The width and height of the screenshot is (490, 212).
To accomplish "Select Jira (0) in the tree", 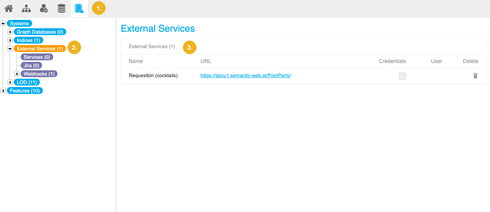I will point(31,66).
